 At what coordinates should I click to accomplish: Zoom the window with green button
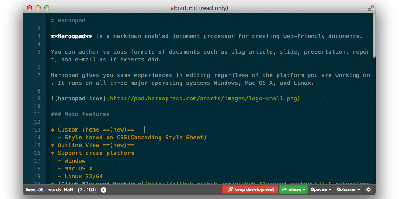point(47,8)
